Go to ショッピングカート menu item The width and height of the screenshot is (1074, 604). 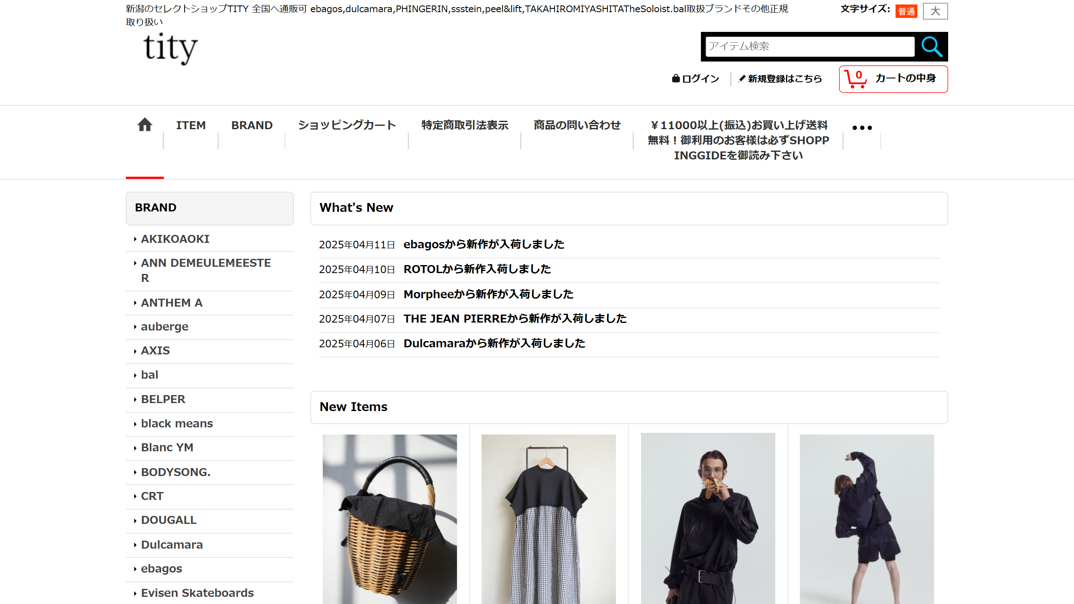click(347, 125)
